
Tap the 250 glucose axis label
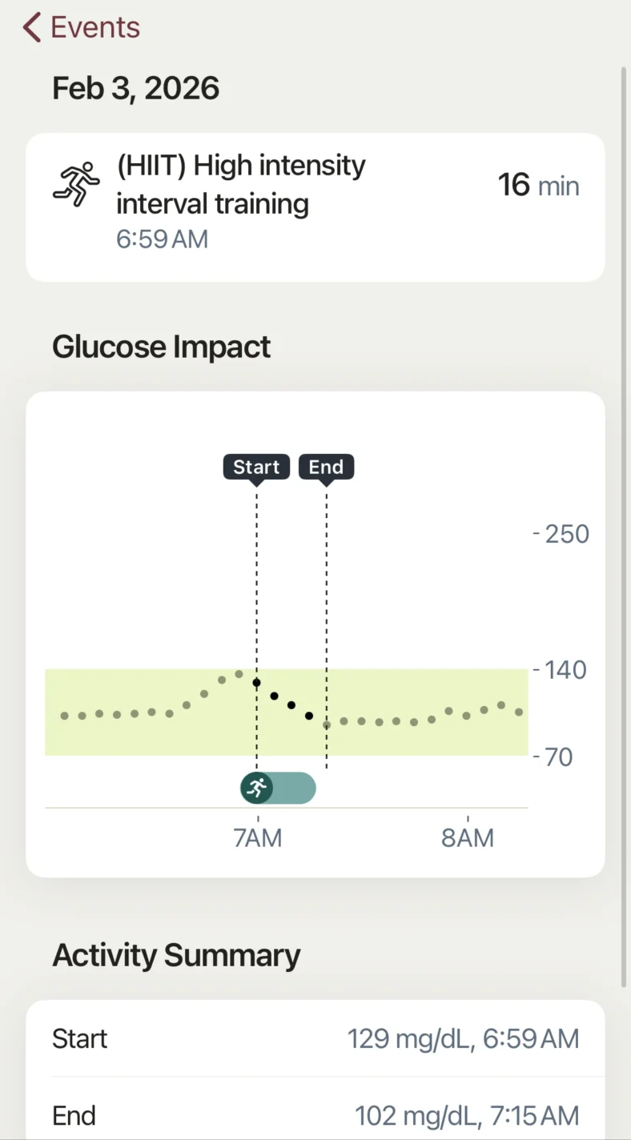point(566,534)
